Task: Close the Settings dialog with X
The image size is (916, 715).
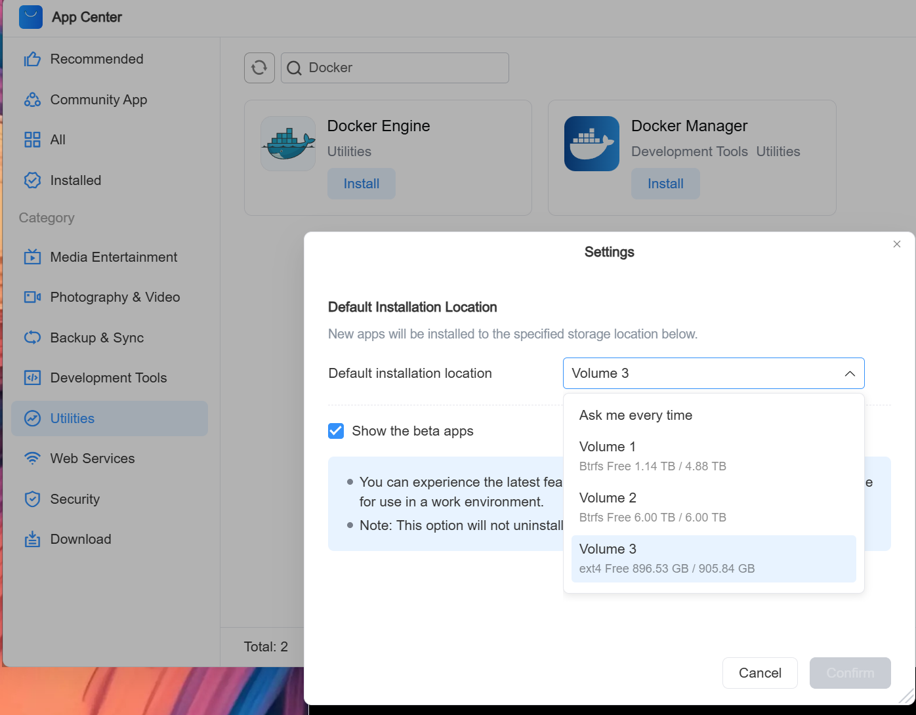Action: tap(897, 244)
